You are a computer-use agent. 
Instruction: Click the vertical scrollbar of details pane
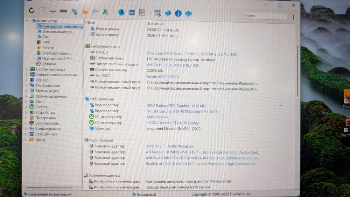[x=297, y=70]
